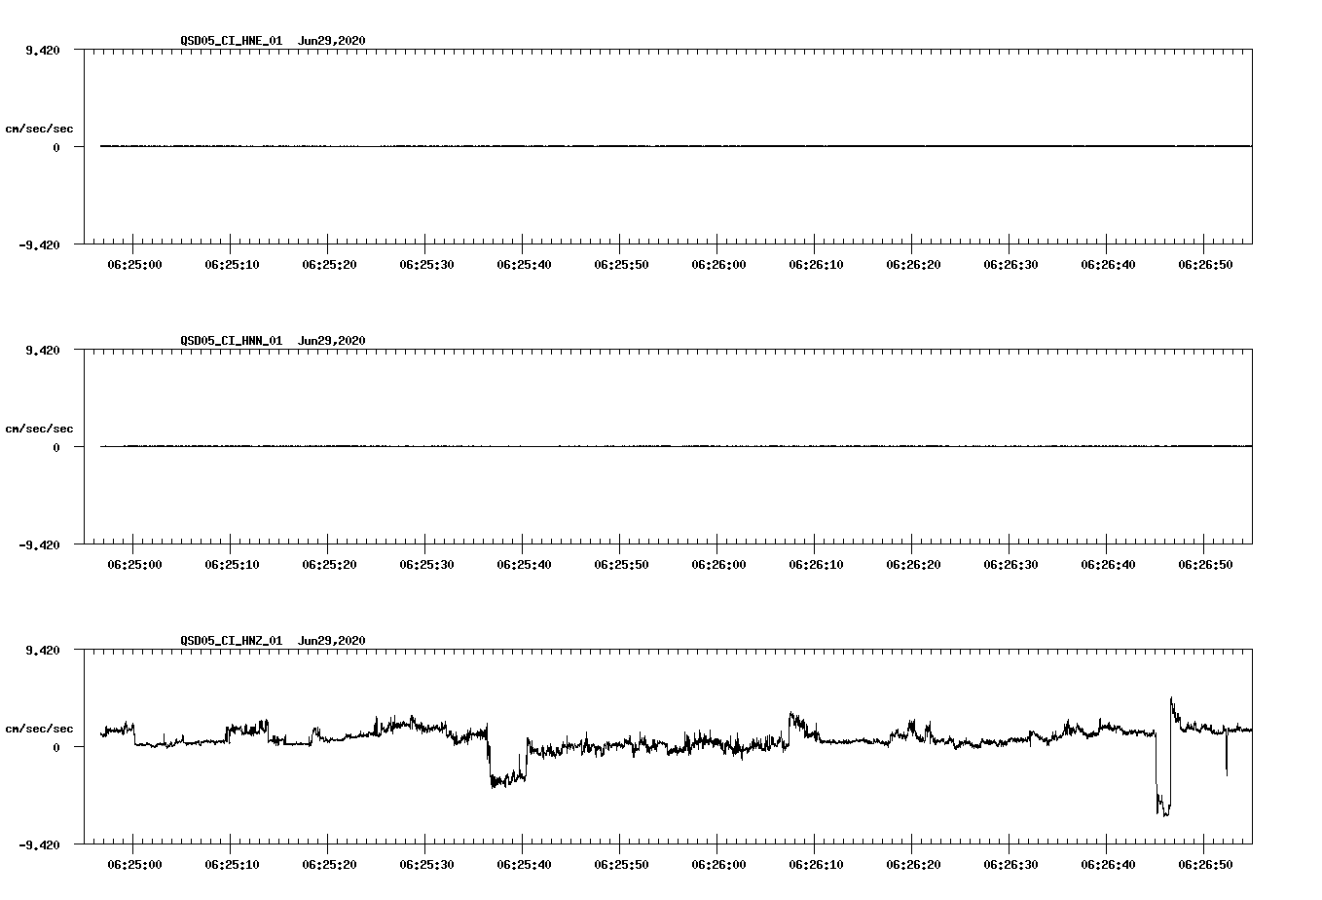Click 06:25:30 on the HNE time axis
Screen dimensions: 1322x900
point(426,264)
